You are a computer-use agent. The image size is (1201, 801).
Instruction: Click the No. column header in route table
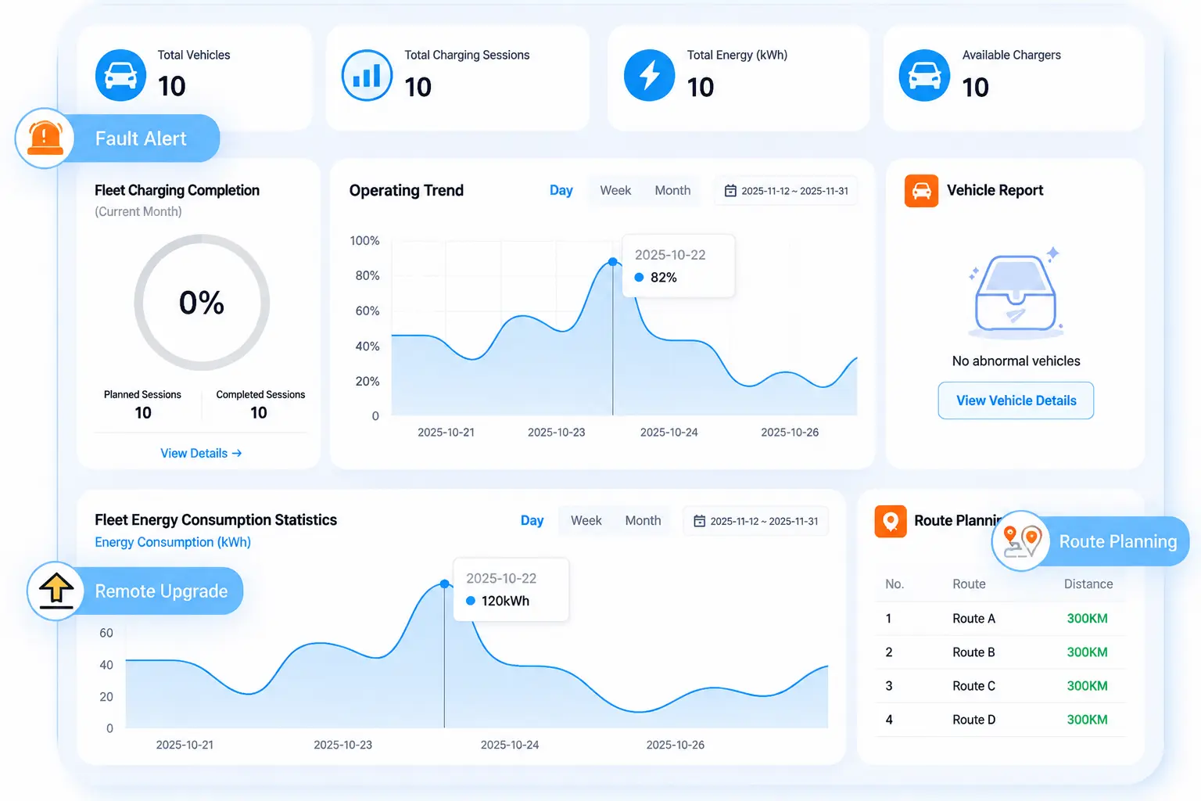(x=894, y=584)
